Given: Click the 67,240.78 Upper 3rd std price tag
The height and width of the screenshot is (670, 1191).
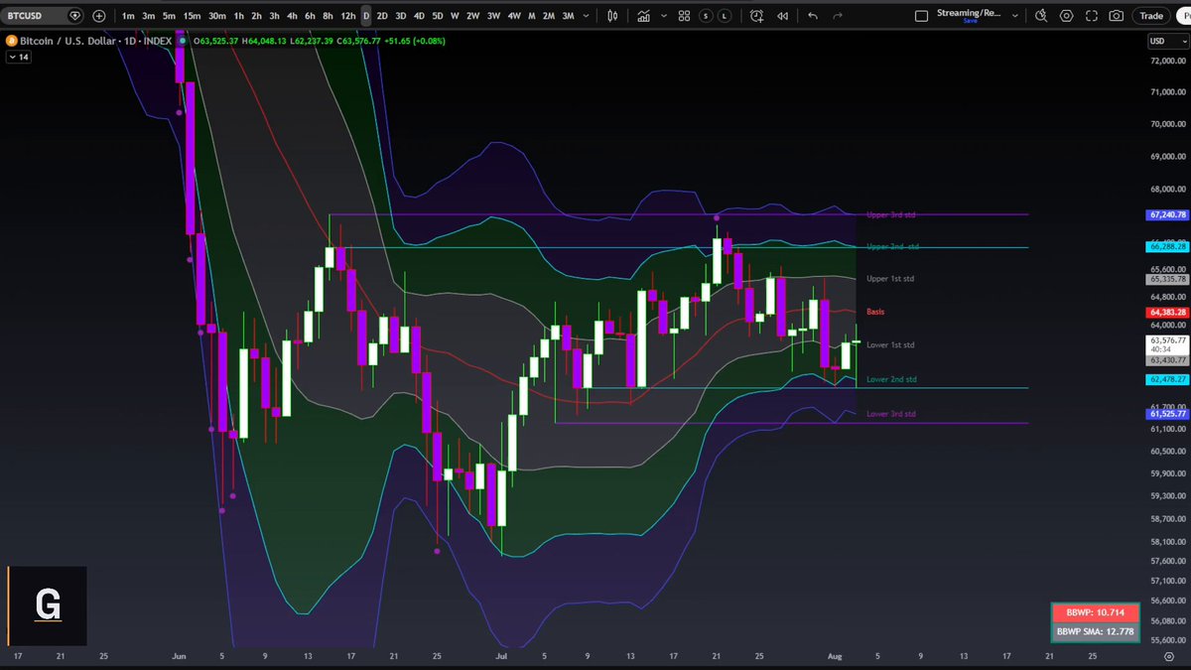Looking at the screenshot, I should (x=1166, y=214).
